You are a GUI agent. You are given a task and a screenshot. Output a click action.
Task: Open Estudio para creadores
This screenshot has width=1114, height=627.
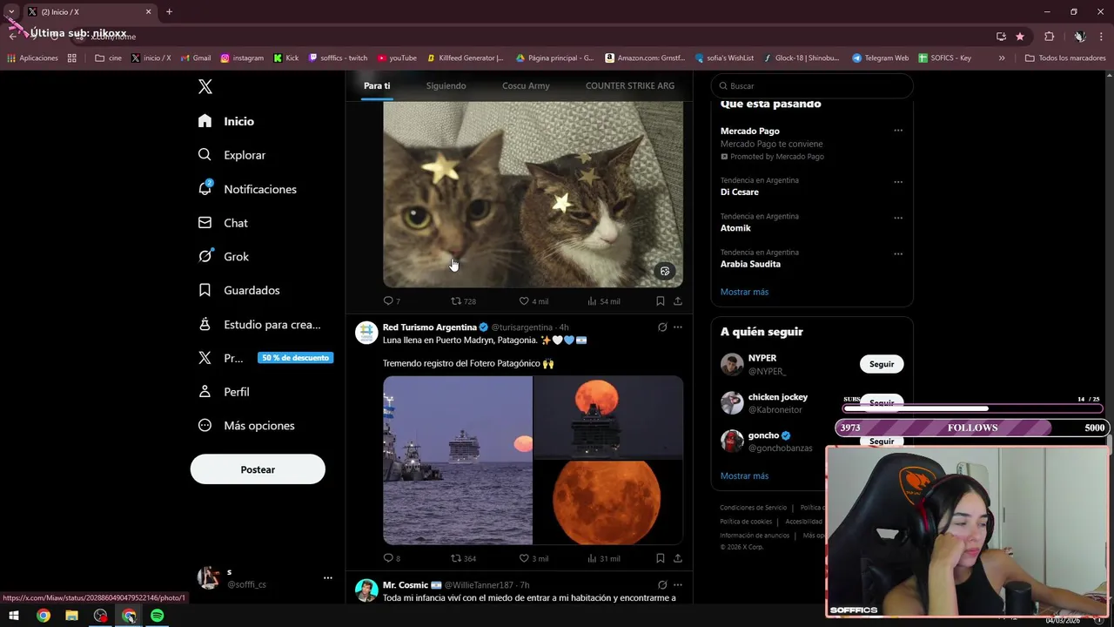[x=259, y=324]
